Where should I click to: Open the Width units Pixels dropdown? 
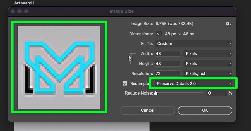click(207, 53)
